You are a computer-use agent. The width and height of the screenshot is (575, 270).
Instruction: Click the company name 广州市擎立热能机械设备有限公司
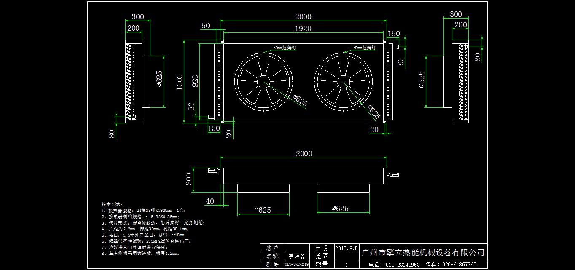click(x=423, y=253)
